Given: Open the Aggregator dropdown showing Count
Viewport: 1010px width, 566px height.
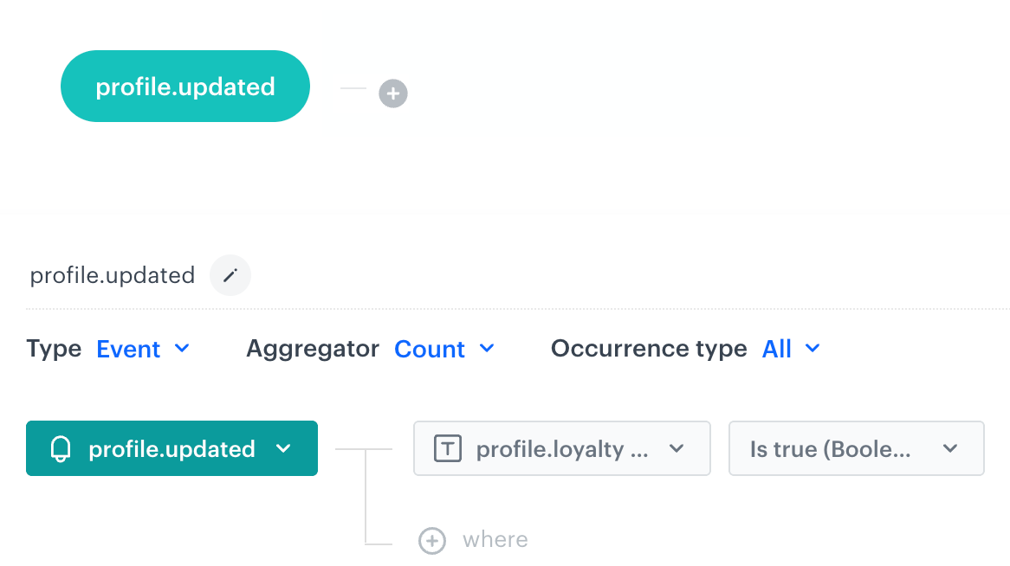Looking at the screenshot, I should pyautogui.click(x=430, y=349).
